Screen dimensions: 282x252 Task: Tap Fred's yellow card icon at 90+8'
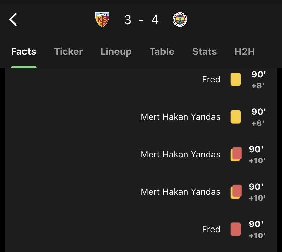[236, 79]
